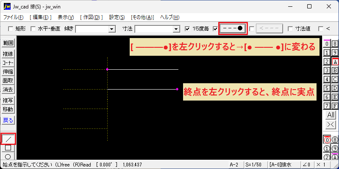This screenshot has height=169, width=339.
Task: Select layer A in square layer panel
Action: pos(335,62)
